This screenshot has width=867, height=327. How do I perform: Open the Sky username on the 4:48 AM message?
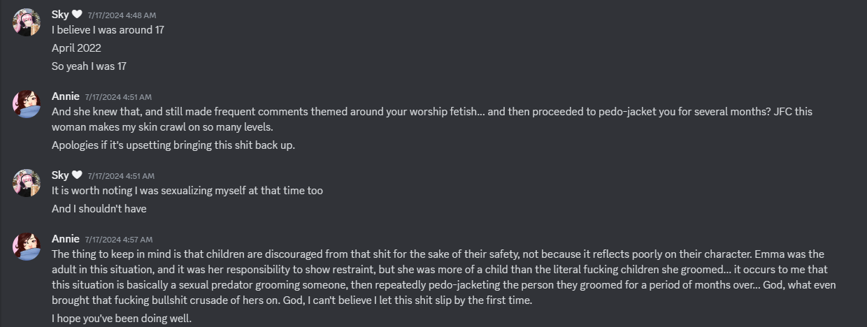pos(60,15)
